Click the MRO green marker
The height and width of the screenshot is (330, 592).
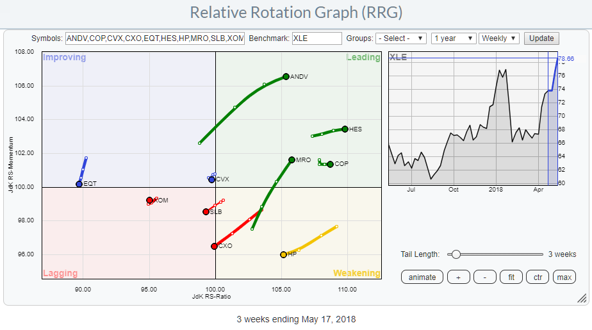[292, 160]
